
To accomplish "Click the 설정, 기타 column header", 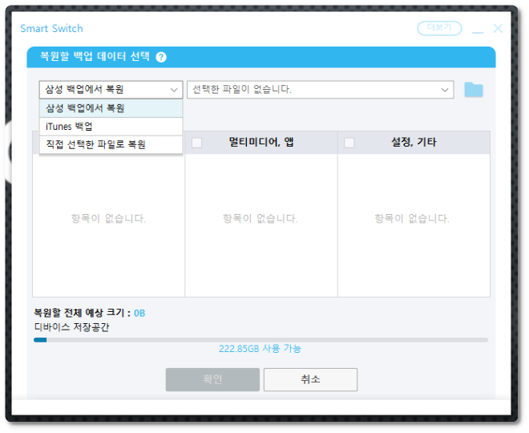I will click(x=414, y=142).
